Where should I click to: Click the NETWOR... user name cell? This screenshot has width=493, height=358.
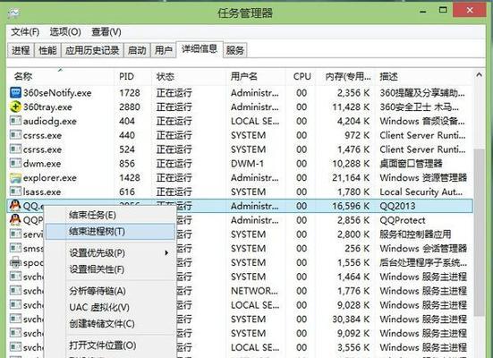[x=254, y=291]
